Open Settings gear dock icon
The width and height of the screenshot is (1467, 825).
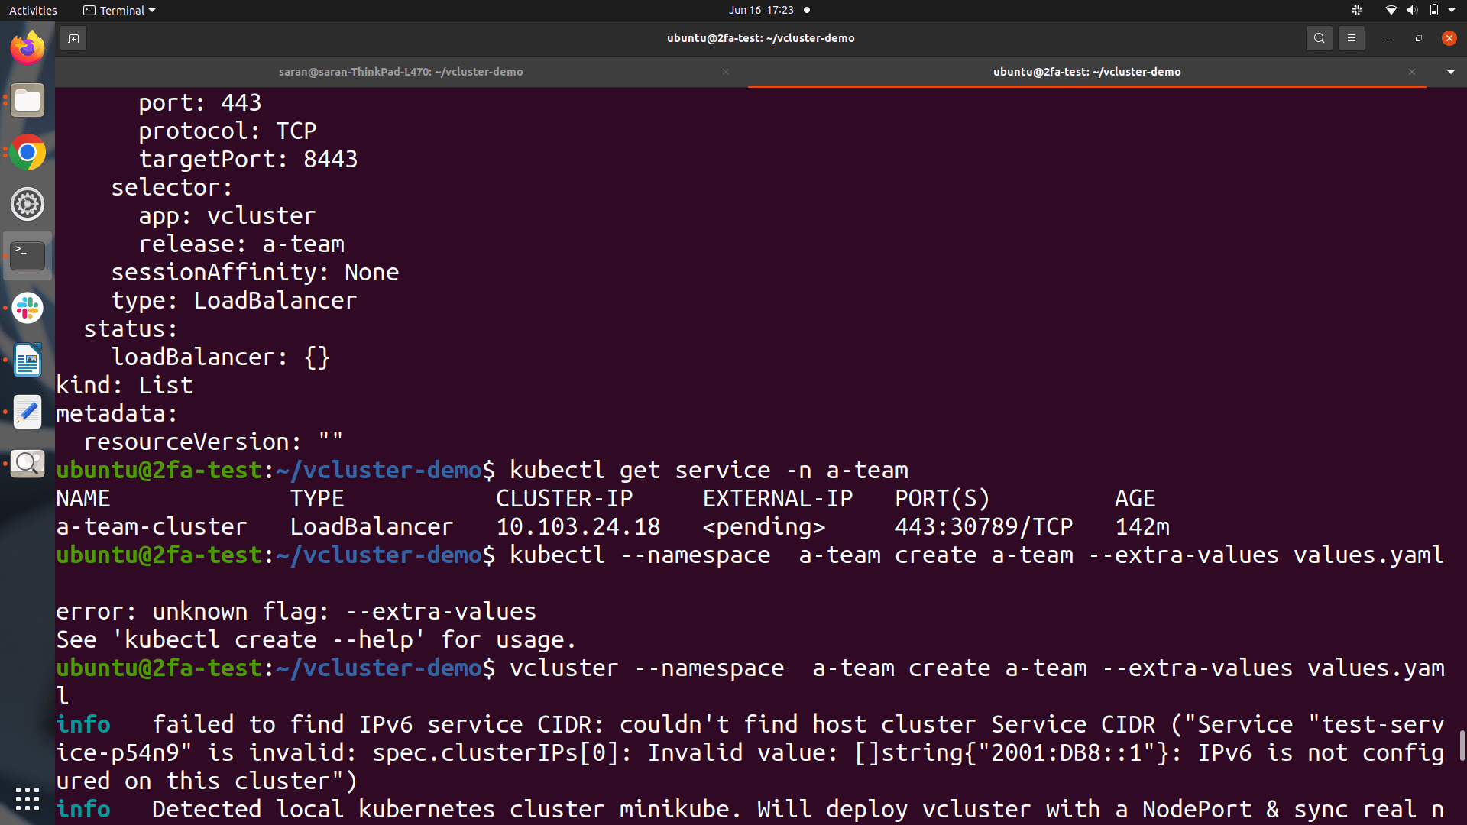pos(28,205)
